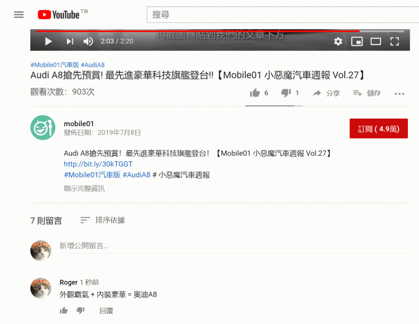Open Roger's commenter name

pos(69,282)
